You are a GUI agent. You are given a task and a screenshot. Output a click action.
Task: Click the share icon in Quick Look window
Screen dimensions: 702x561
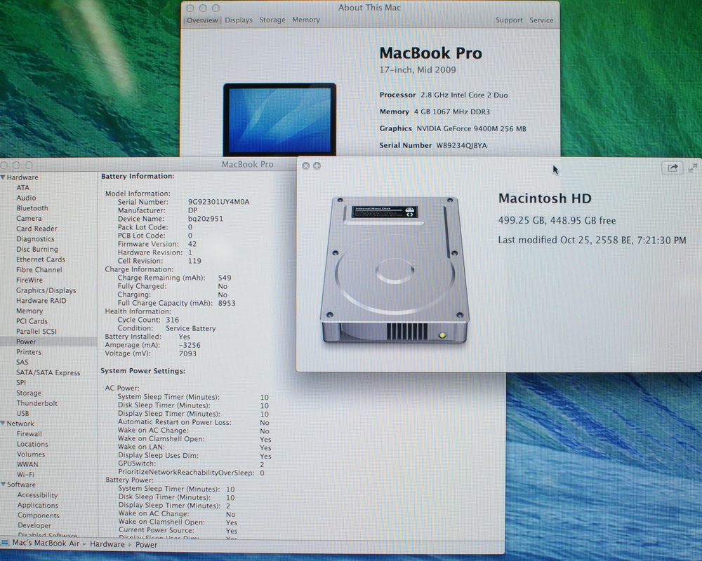[672, 168]
